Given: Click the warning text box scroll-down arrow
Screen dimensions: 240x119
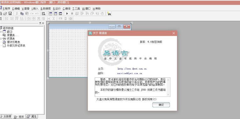Looking at the screenshot, I should click(x=168, y=94).
